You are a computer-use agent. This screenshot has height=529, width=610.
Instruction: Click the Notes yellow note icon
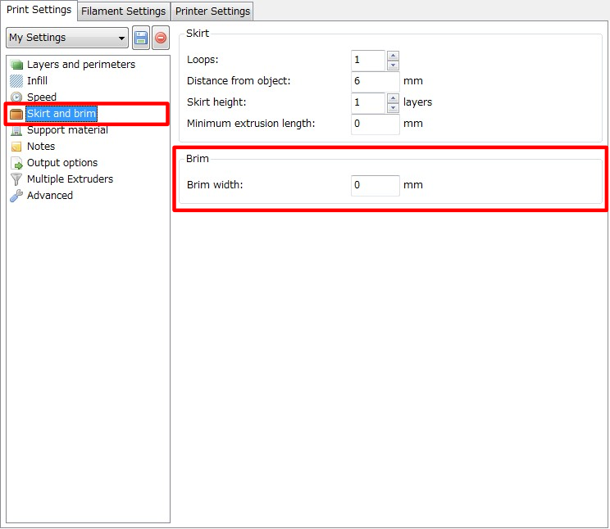coord(16,147)
